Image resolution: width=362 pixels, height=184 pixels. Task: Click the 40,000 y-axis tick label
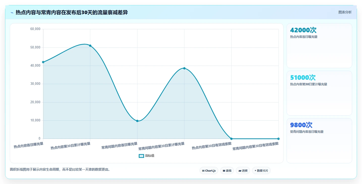(35, 66)
